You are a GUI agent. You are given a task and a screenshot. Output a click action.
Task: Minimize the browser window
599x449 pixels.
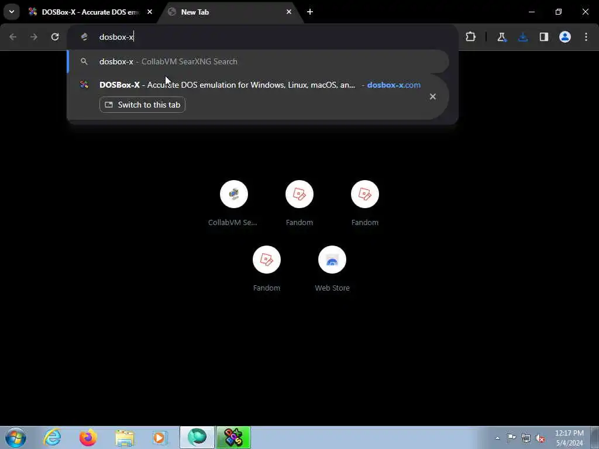tap(531, 12)
